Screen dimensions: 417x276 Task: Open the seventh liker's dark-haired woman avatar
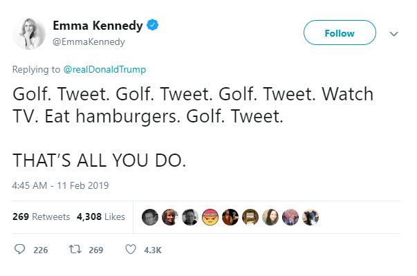pyautogui.click(x=270, y=217)
